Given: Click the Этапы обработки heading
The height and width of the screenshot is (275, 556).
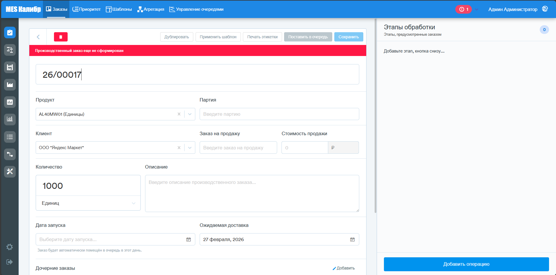Looking at the screenshot, I should tap(409, 27).
